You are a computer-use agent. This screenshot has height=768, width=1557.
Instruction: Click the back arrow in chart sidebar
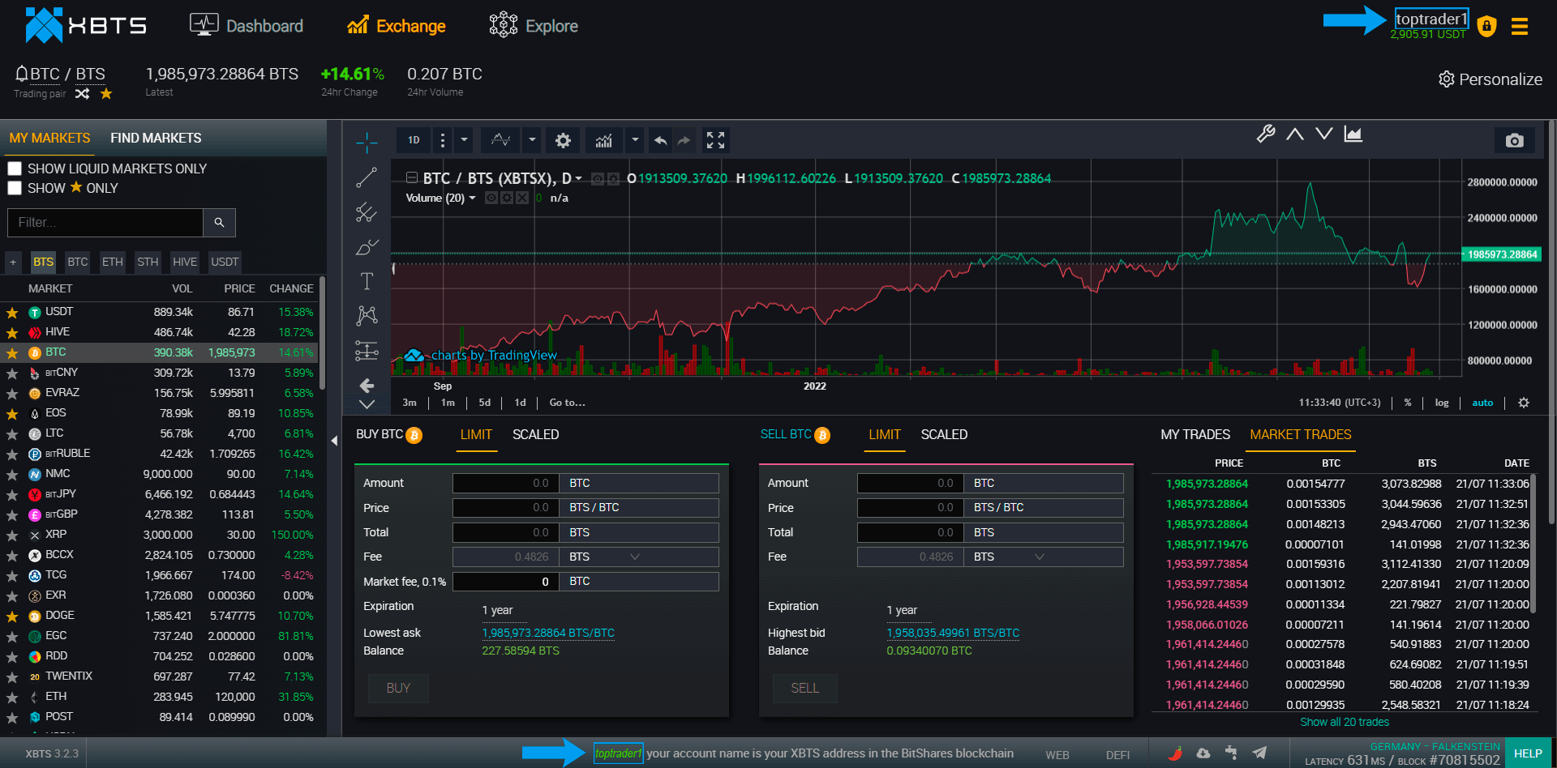coord(367,386)
